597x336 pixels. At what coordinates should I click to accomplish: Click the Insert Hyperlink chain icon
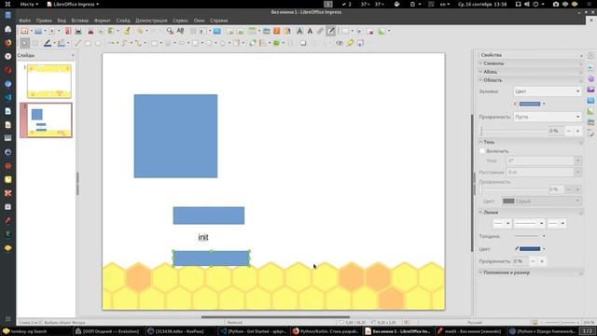tap(320, 31)
